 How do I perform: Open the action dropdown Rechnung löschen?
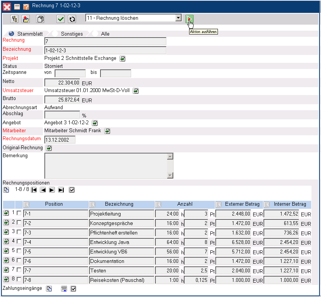(x=179, y=18)
